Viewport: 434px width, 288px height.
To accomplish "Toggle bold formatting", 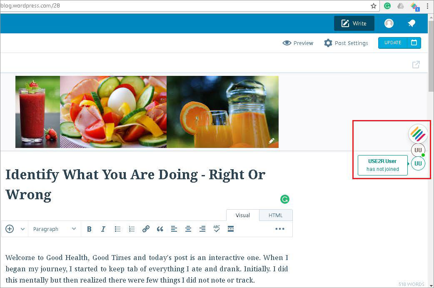I will click(89, 229).
